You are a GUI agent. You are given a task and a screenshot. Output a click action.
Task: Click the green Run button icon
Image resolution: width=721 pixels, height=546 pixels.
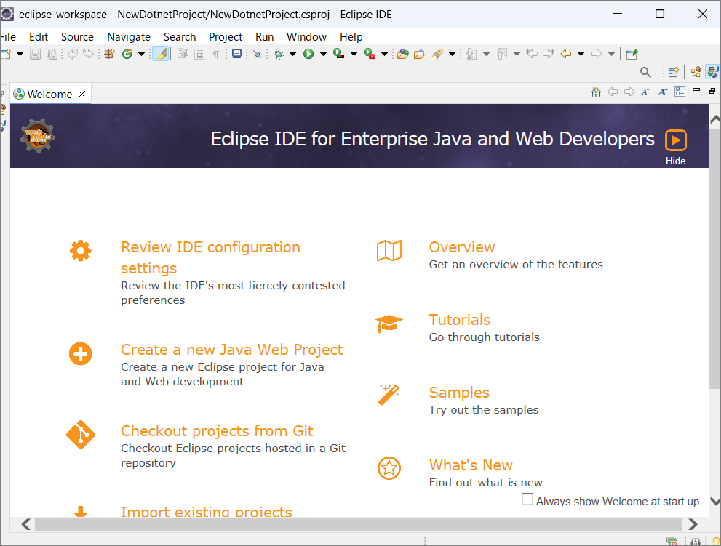[x=308, y=55]
